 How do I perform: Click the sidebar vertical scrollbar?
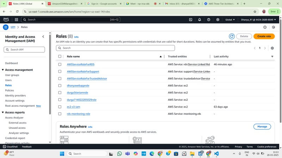click(x=50, y=74)
